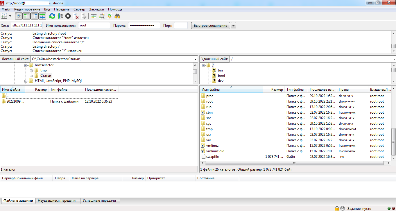Click the disconnect from server icon
The width and height of the screenshot is (396, 211).
point(76,16)
